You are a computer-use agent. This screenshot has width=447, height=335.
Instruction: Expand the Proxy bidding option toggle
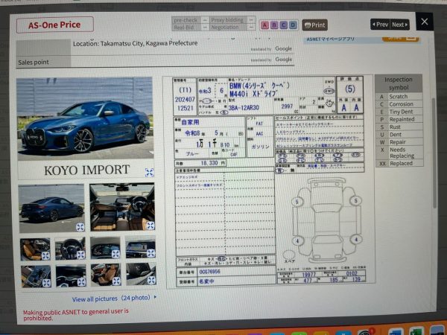coord(250,19)
